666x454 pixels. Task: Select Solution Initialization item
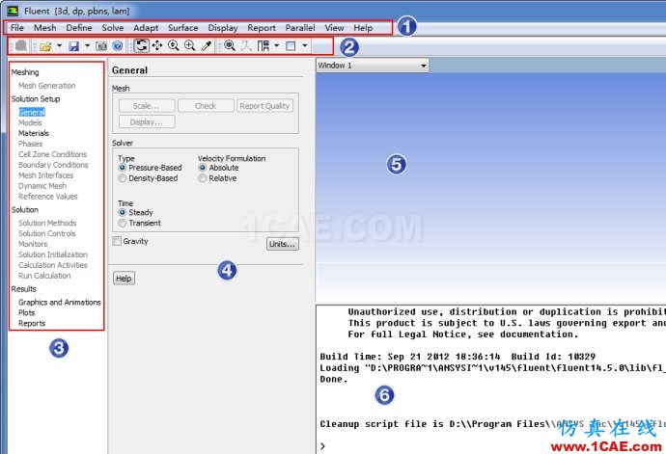pos(53,254)
